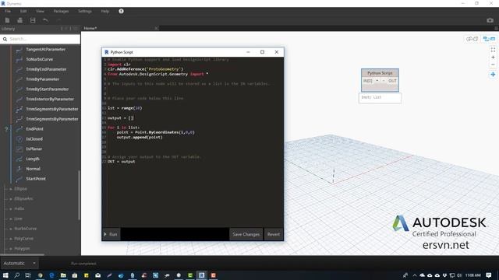Click the camera export image icon

tap(490, 20)
